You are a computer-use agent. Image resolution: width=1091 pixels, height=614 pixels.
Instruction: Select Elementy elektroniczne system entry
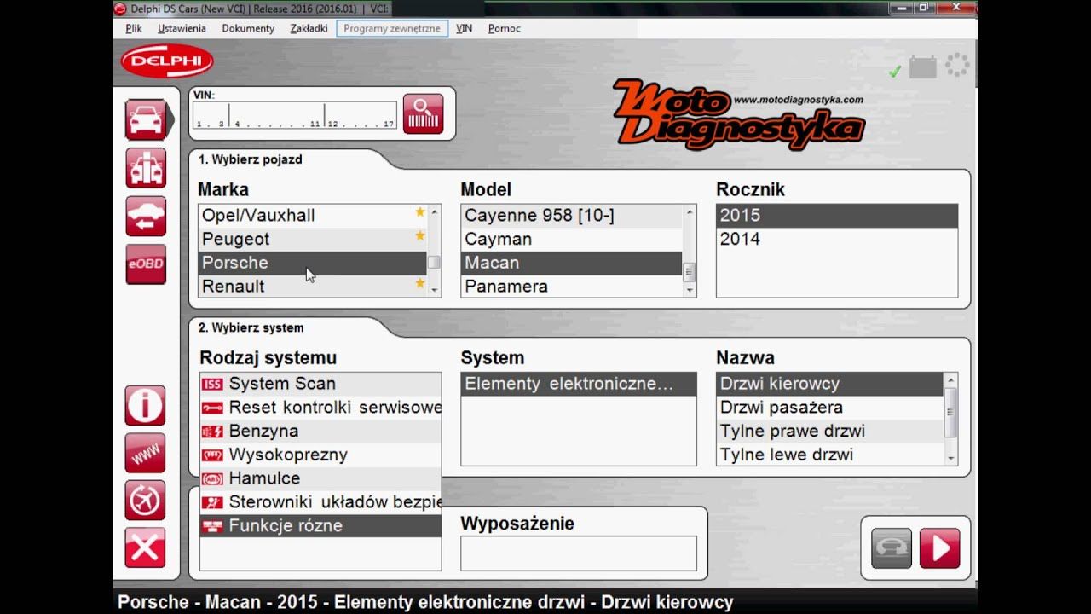point(579,384)
